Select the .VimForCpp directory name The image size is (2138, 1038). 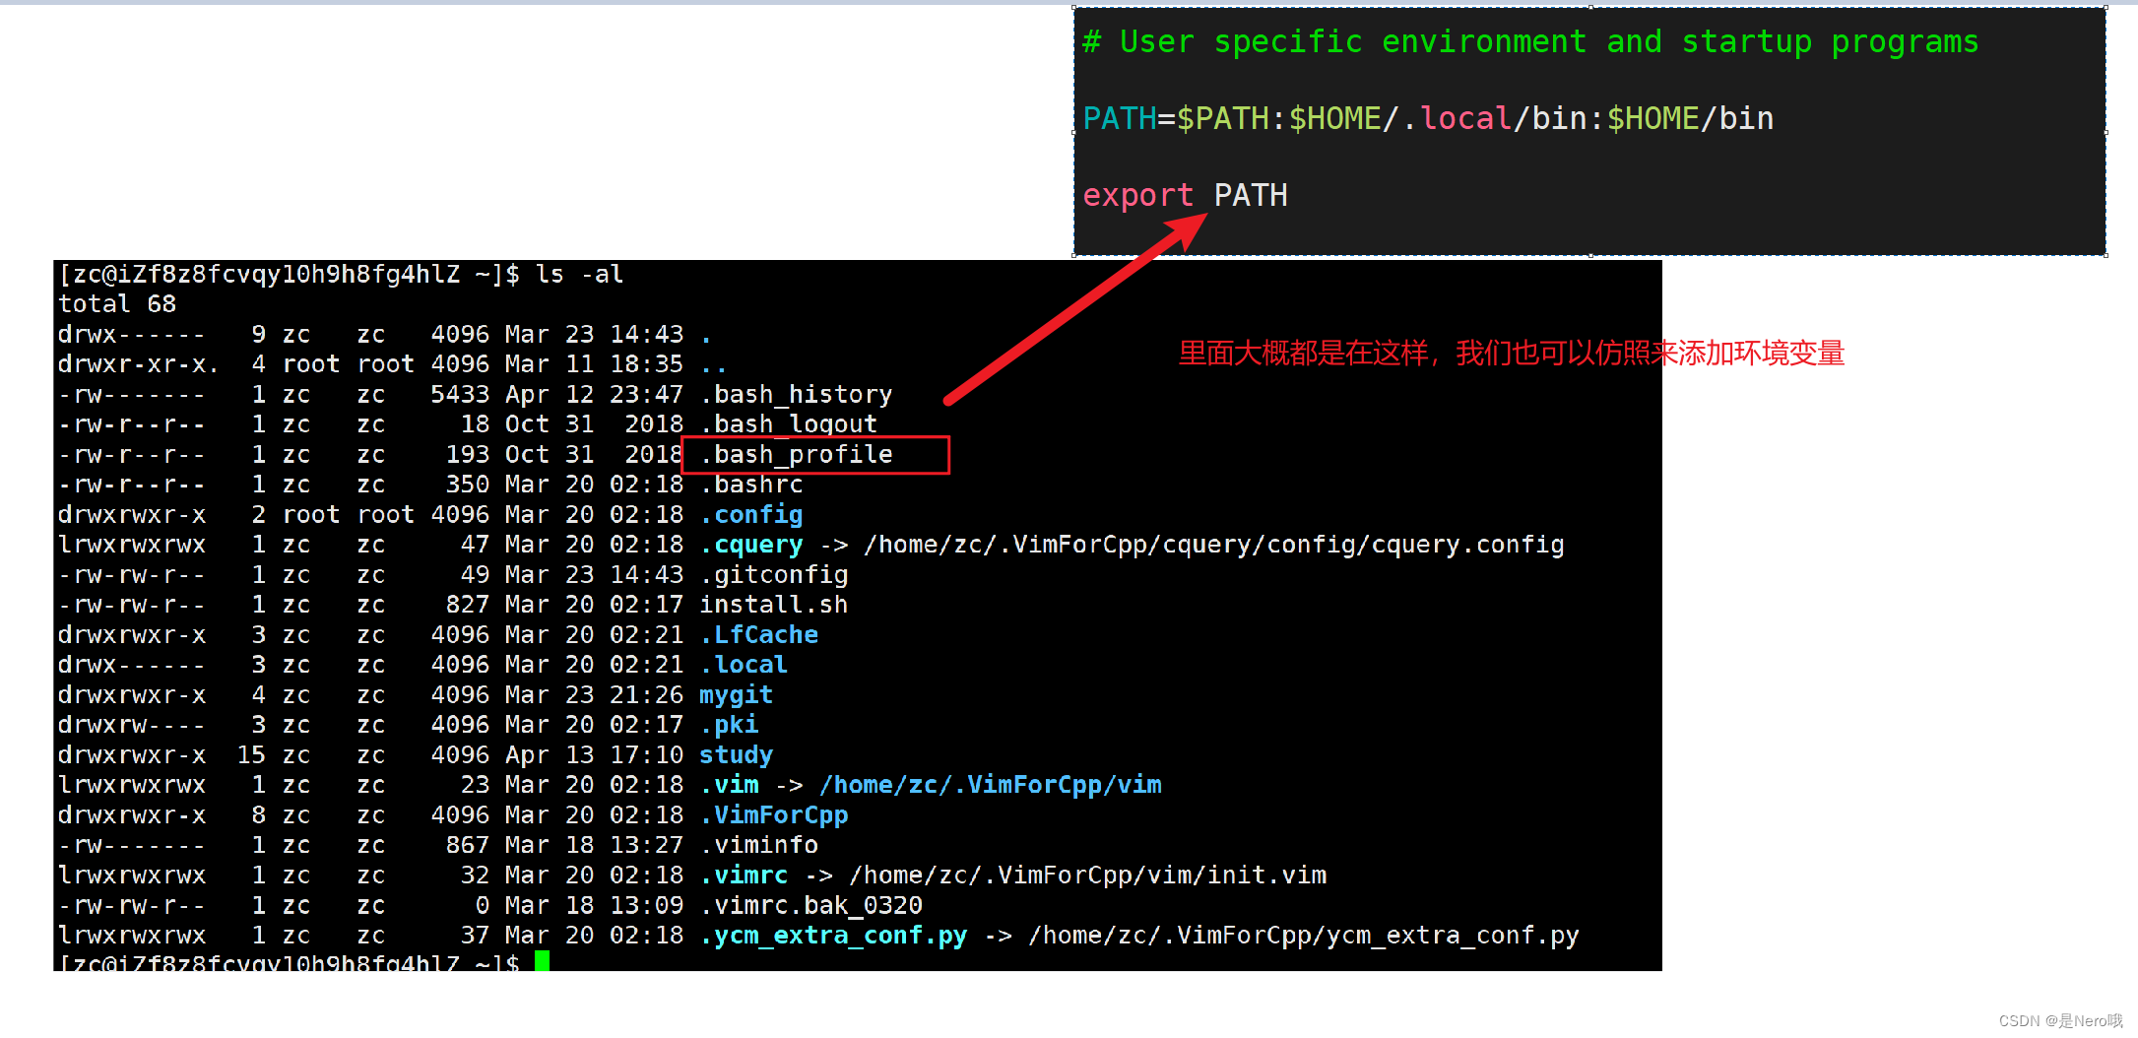774,815
